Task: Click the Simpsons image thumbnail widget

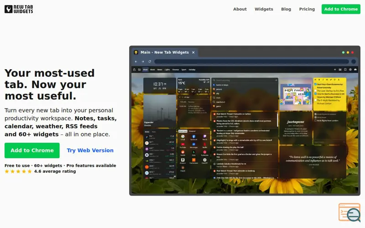Action: pos(296,94)
